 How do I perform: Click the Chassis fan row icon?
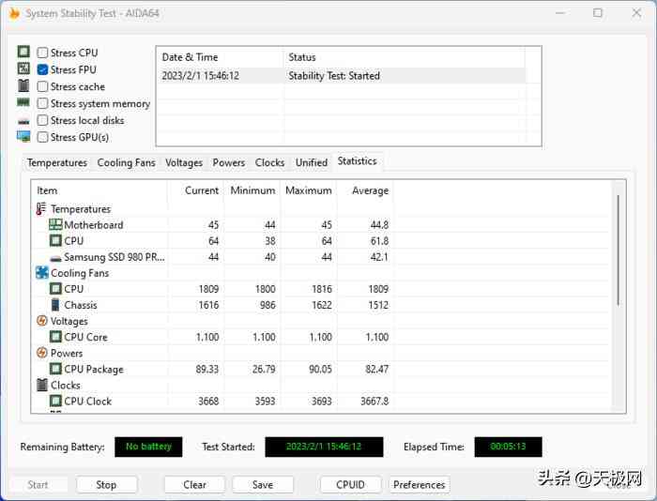click(55, 305)
